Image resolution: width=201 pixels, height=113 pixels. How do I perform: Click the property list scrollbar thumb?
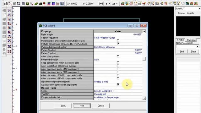(144, 59)
